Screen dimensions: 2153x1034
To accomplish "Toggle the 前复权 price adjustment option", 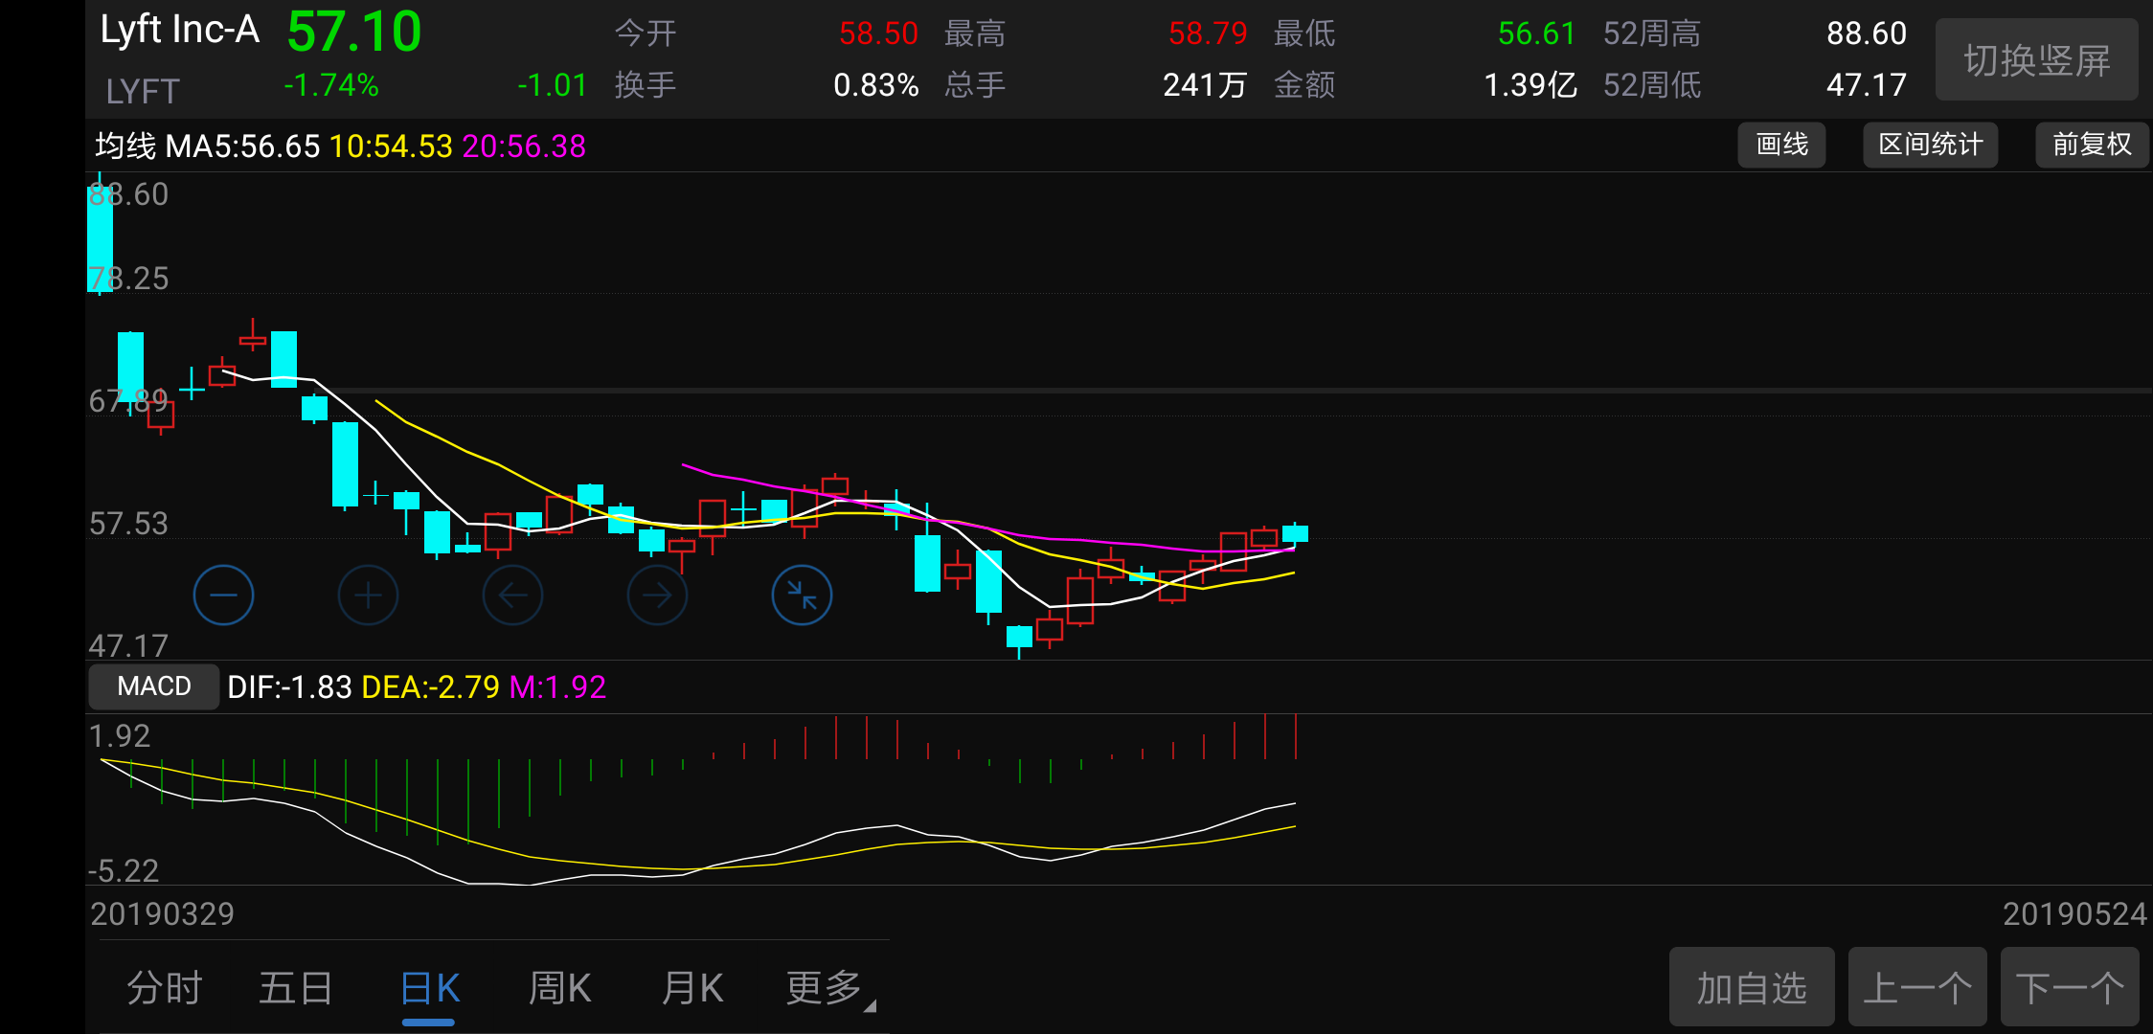I will pyautogui.click(x=2092, y=145).
